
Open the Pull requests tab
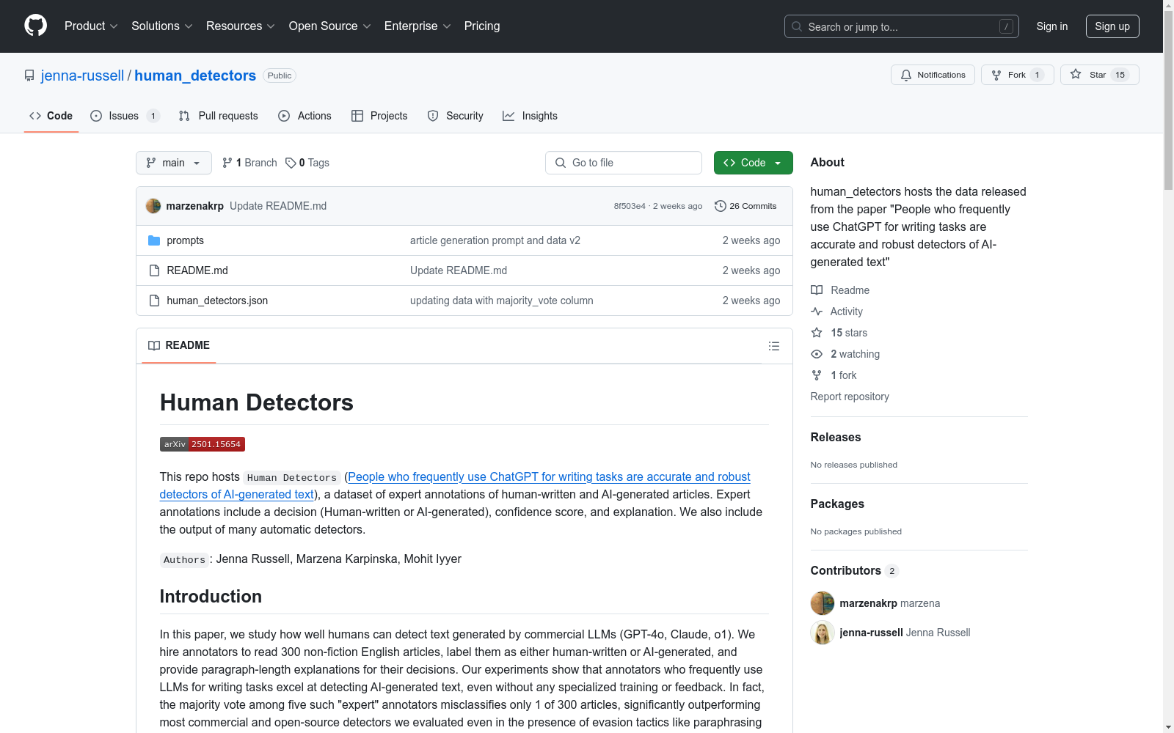pos(218,116)
